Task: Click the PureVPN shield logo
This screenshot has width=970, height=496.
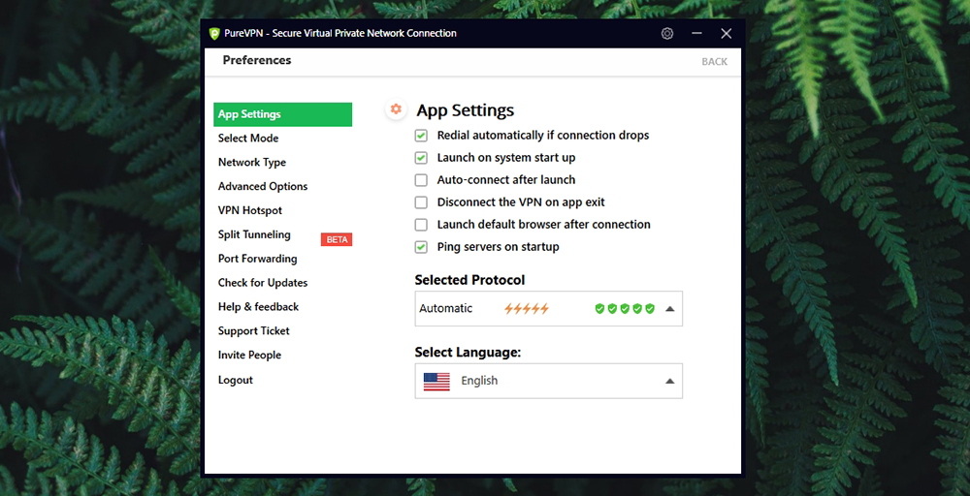Action: [214, 33]
